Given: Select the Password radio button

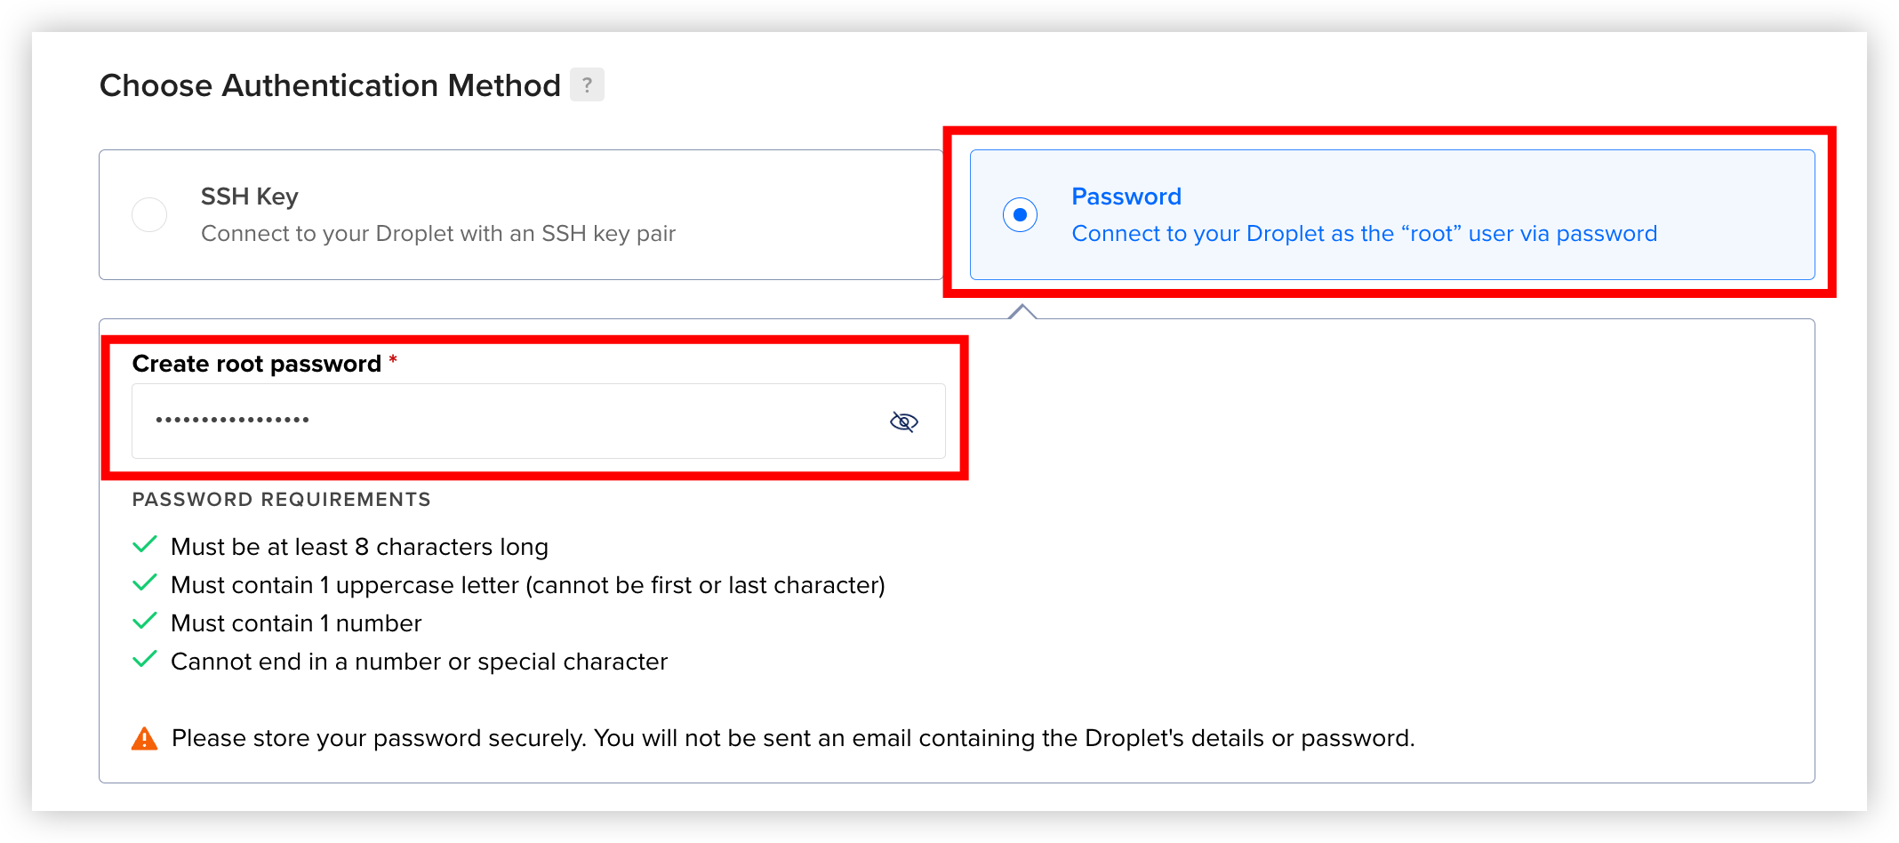Looking at the screenshot, I should click(1020, 214).
